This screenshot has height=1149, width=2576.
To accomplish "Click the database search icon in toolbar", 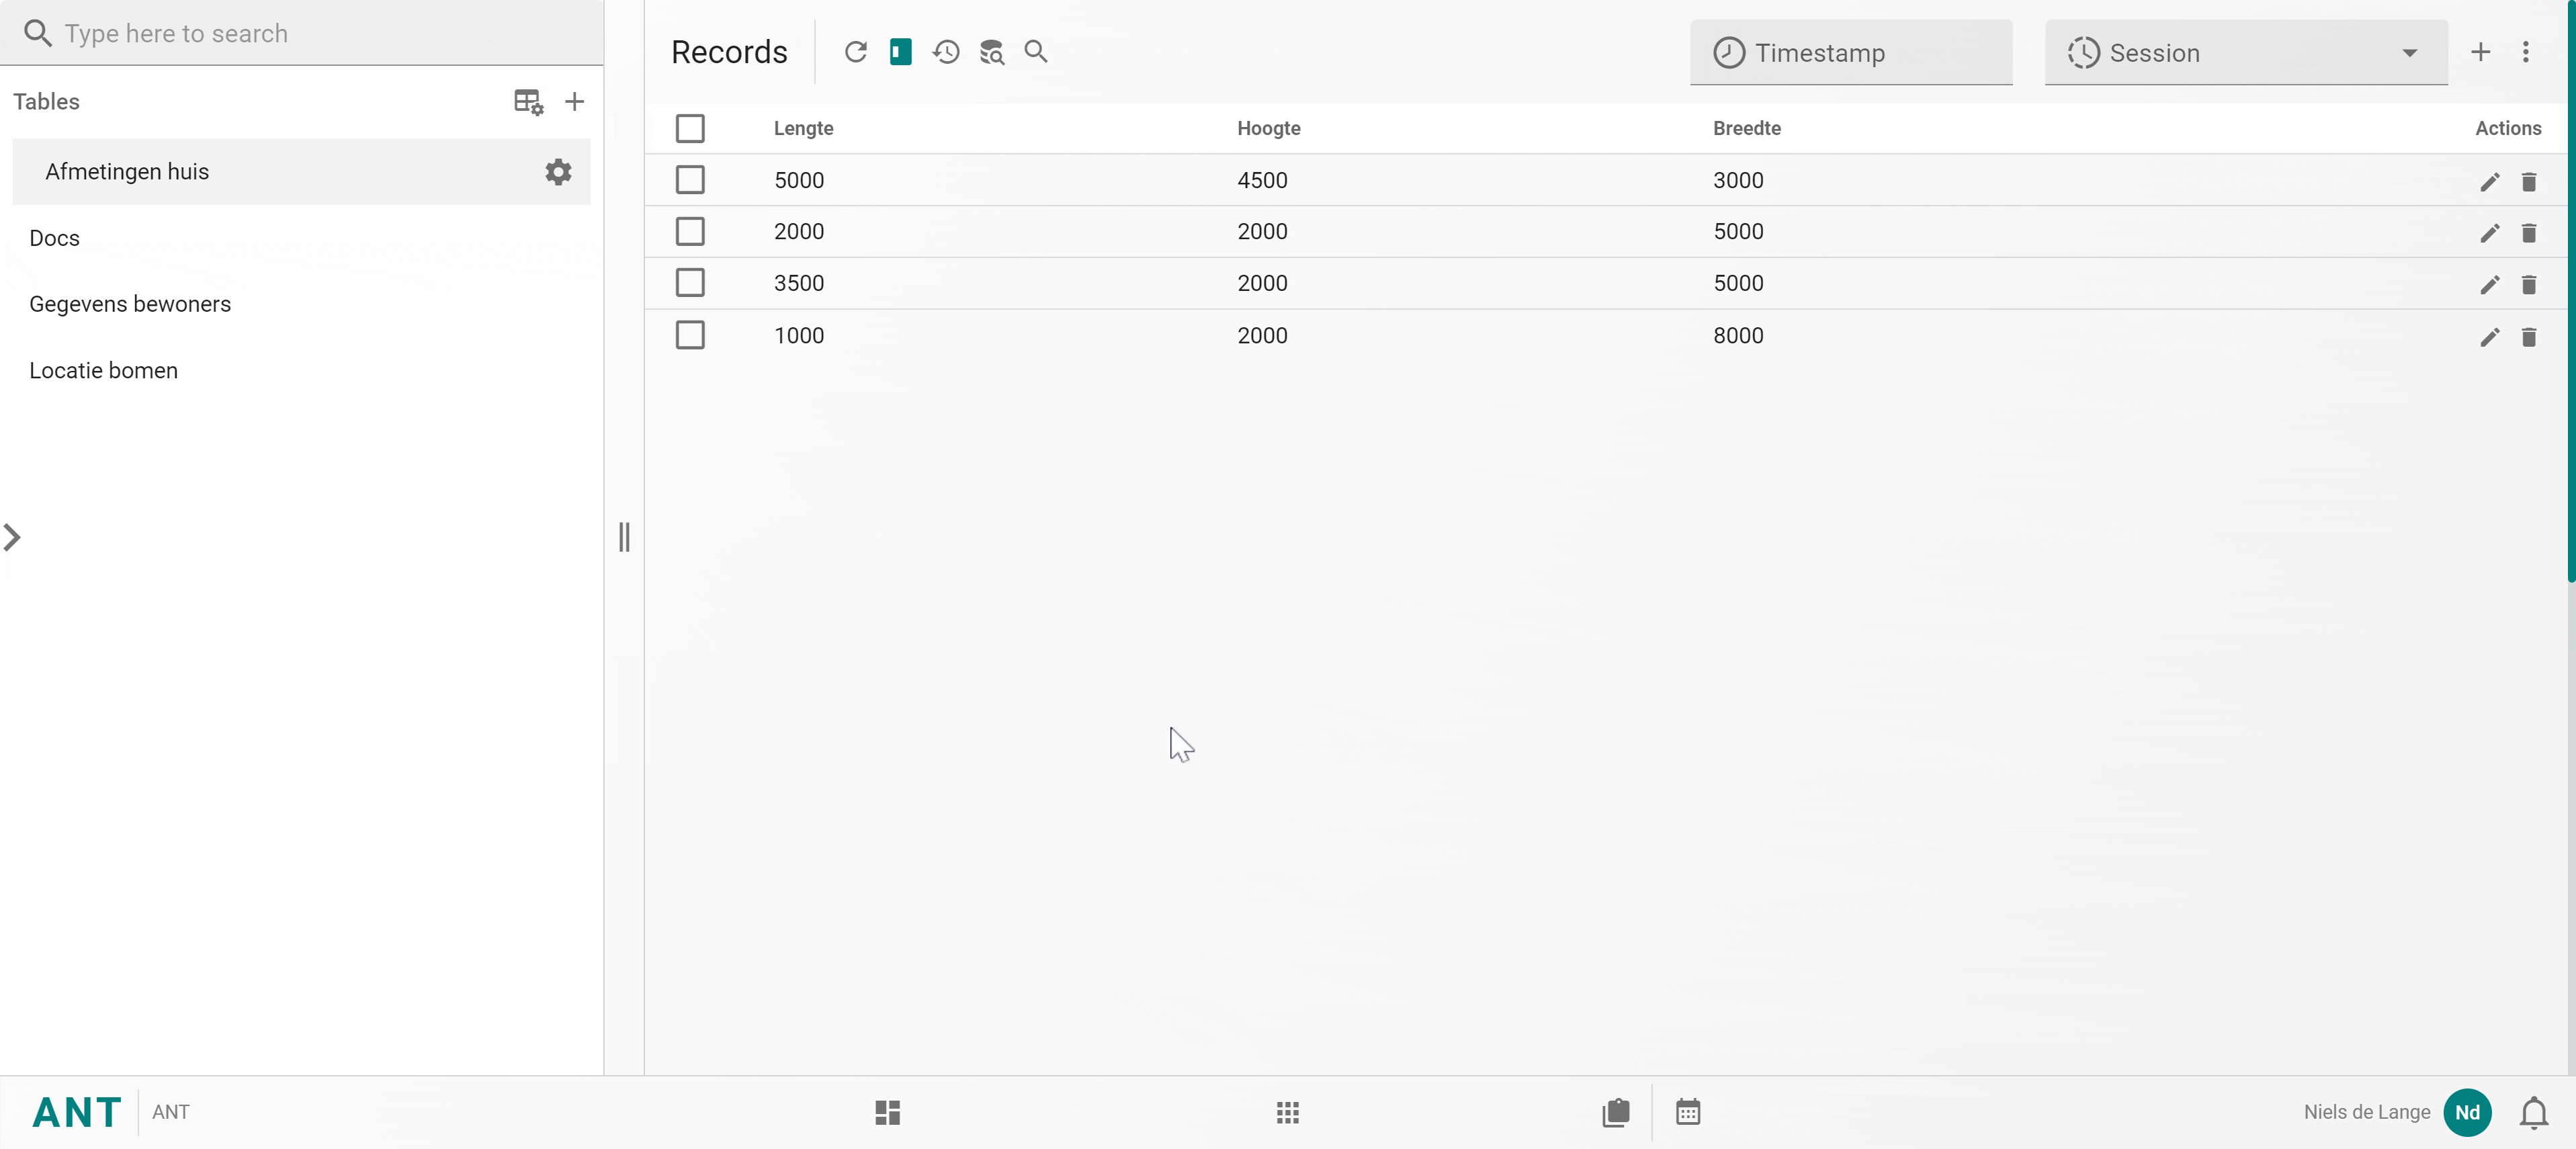I will point(991,52).
